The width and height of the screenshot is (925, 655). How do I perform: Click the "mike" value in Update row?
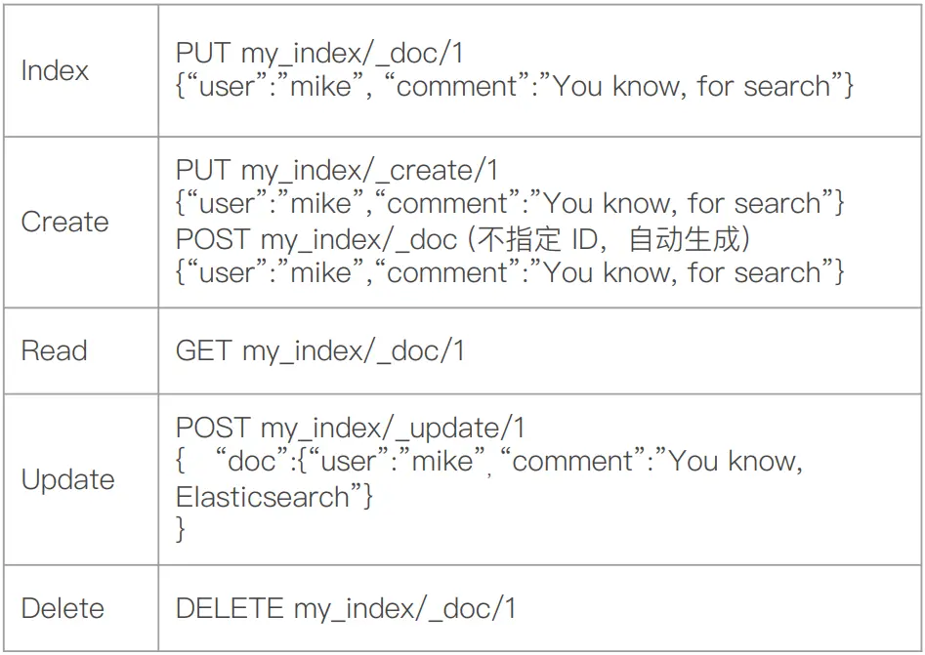(x=442, y=461)
